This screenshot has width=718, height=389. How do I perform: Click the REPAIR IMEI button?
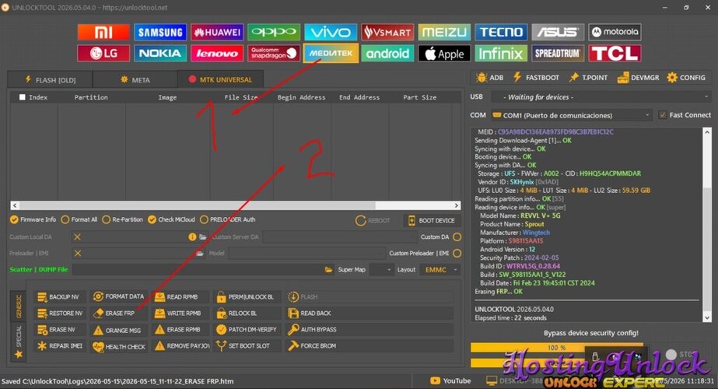click(x=60, y=346)
